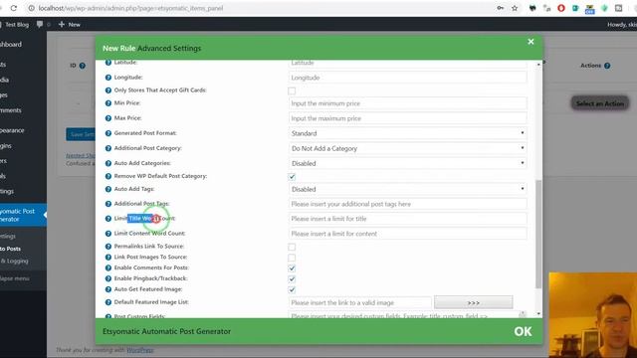637x358 pixels.
Task: Open the Auto Add Tags dropdown
Action: click(x=407, y=189)
